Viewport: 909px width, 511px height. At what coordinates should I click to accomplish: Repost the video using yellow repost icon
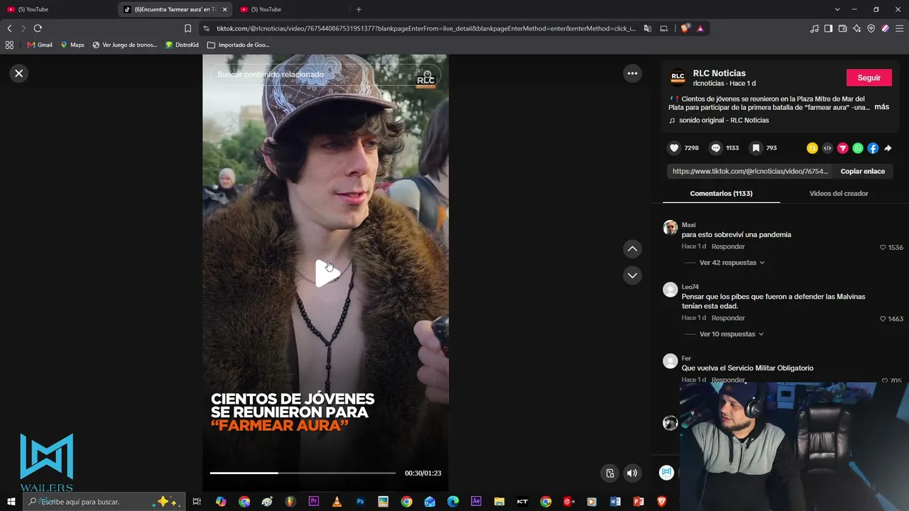(x=812, y=148)
